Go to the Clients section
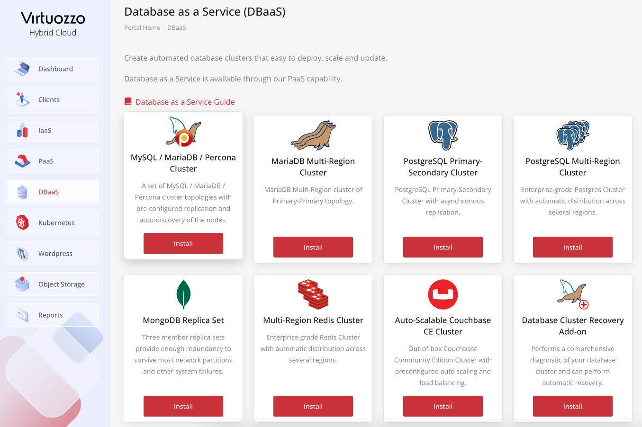The width and height of the screenshot is (642, 427). [53, 99]
